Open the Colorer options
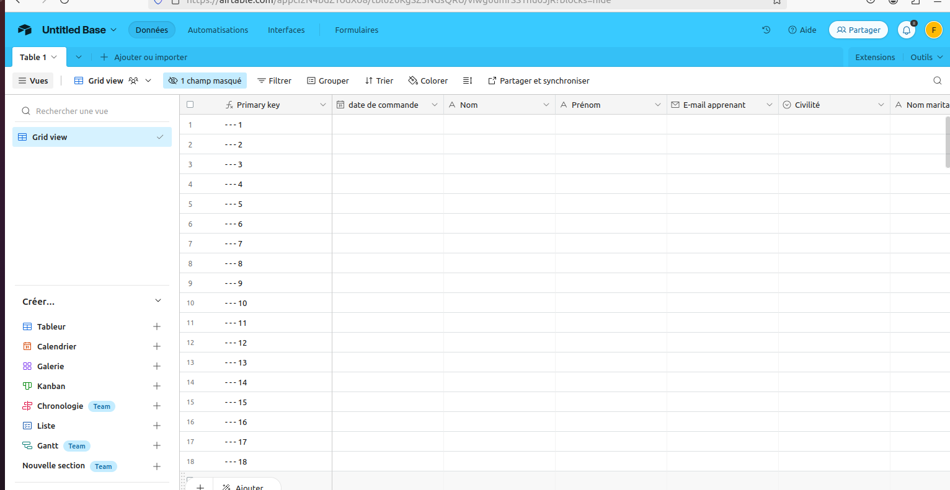Image resolution: width=950 pixels, height=490 pixels. [x=428, y=81]
